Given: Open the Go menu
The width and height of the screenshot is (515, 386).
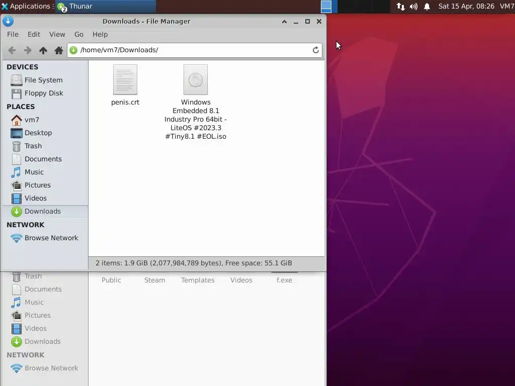Looking at the screenshot, I should point(79,35).
